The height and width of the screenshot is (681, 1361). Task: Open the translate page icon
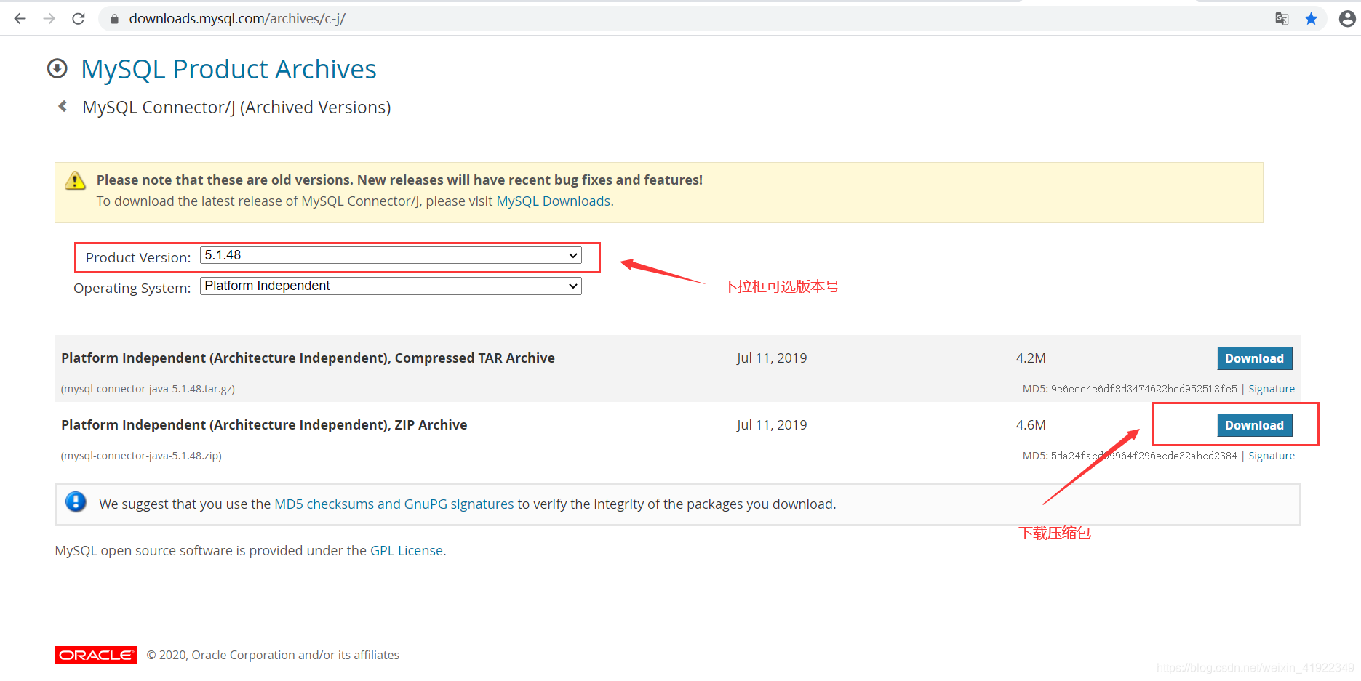coord(1282,19)
